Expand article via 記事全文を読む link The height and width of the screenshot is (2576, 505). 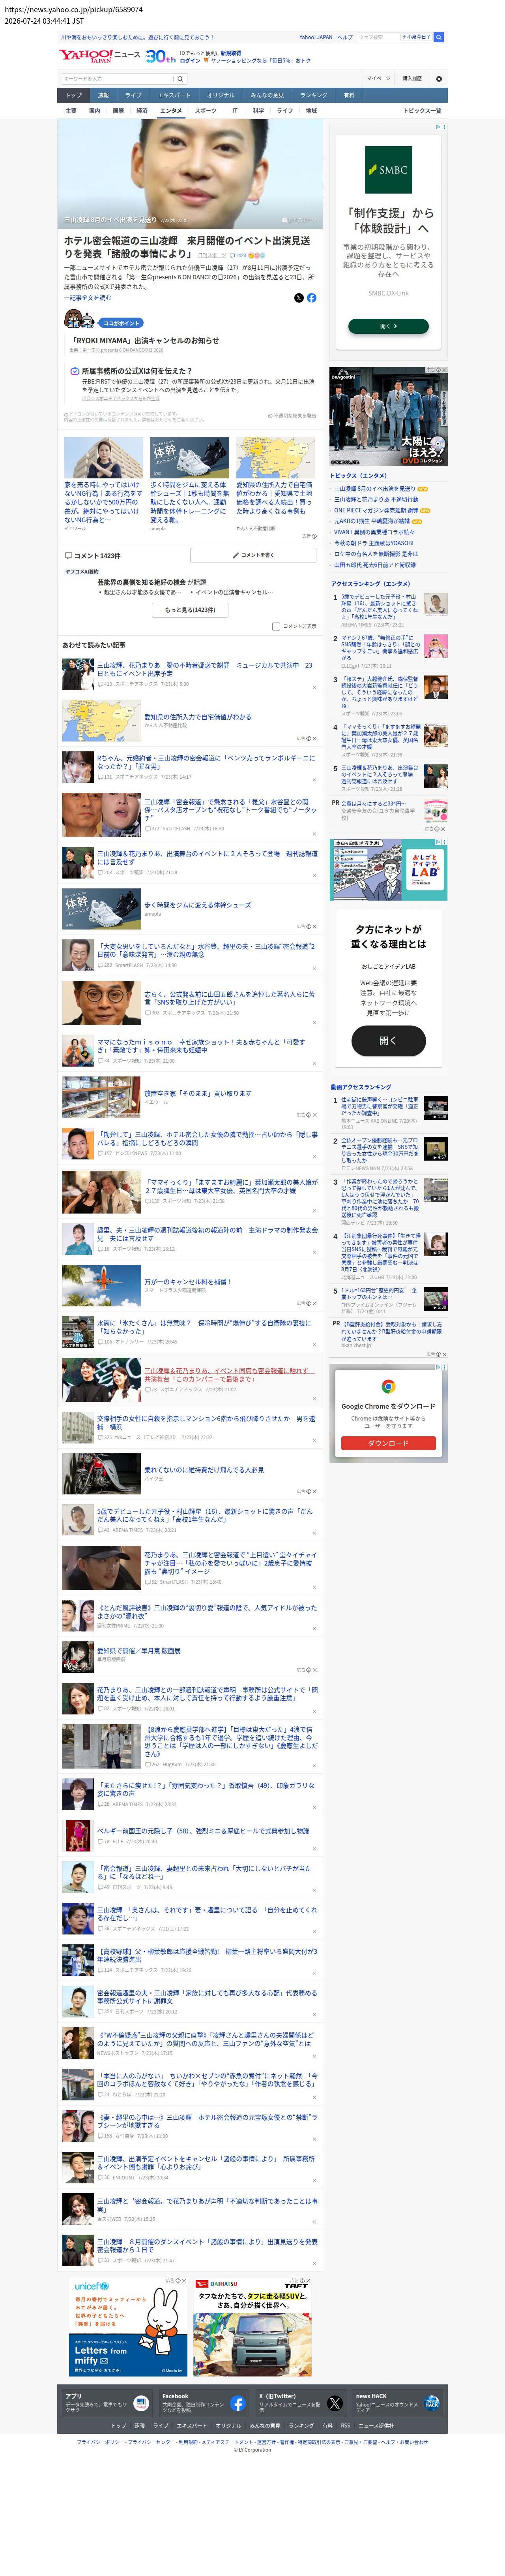coord(88,298)
